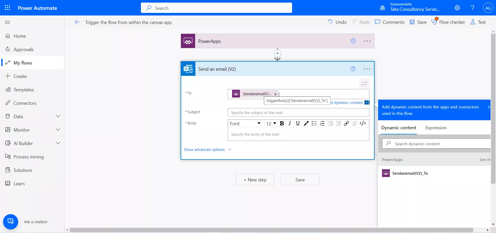
Task: Click the blue plus beside dynamic content link
Action: (367, 102)
